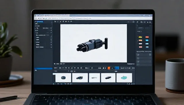This screenshot has height=105, width=184.
Task: Open the second thumbnail with dark blue vehicle
Action: point(80,78)
